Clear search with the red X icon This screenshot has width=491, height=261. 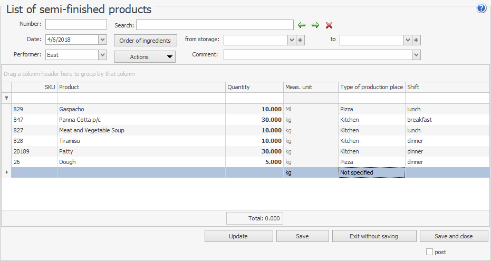coord(329,25)
